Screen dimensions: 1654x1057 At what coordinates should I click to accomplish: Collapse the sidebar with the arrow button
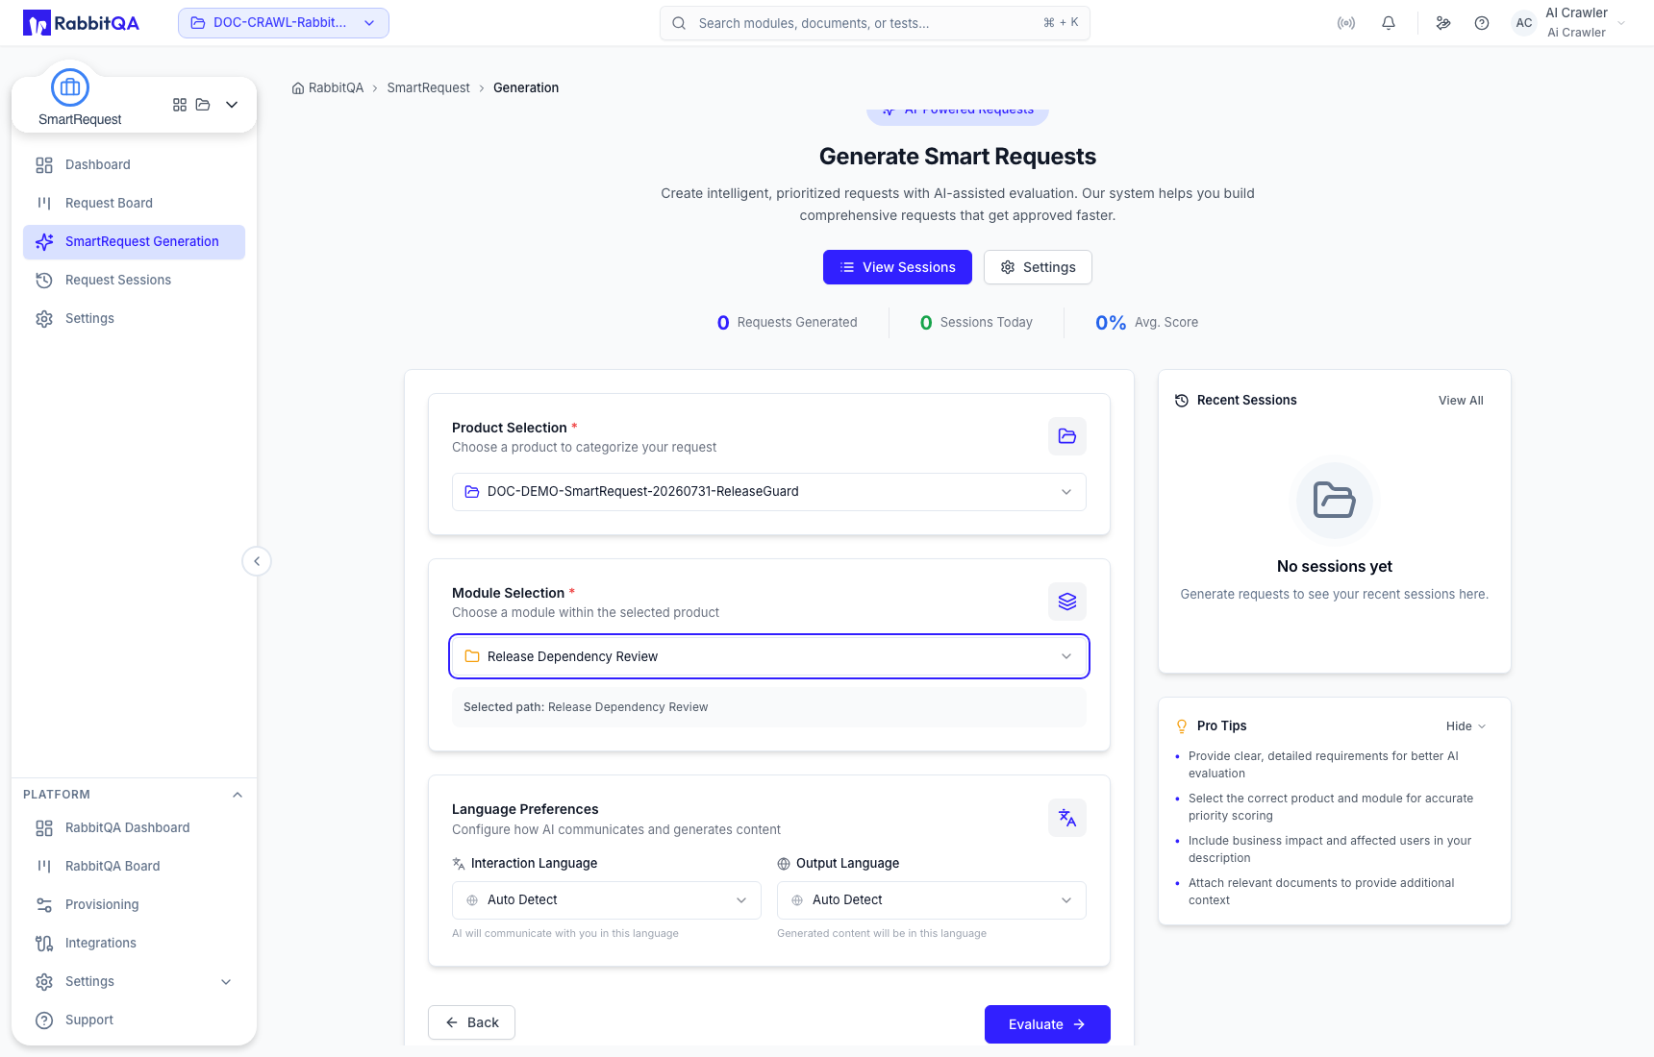click(257, 561)
